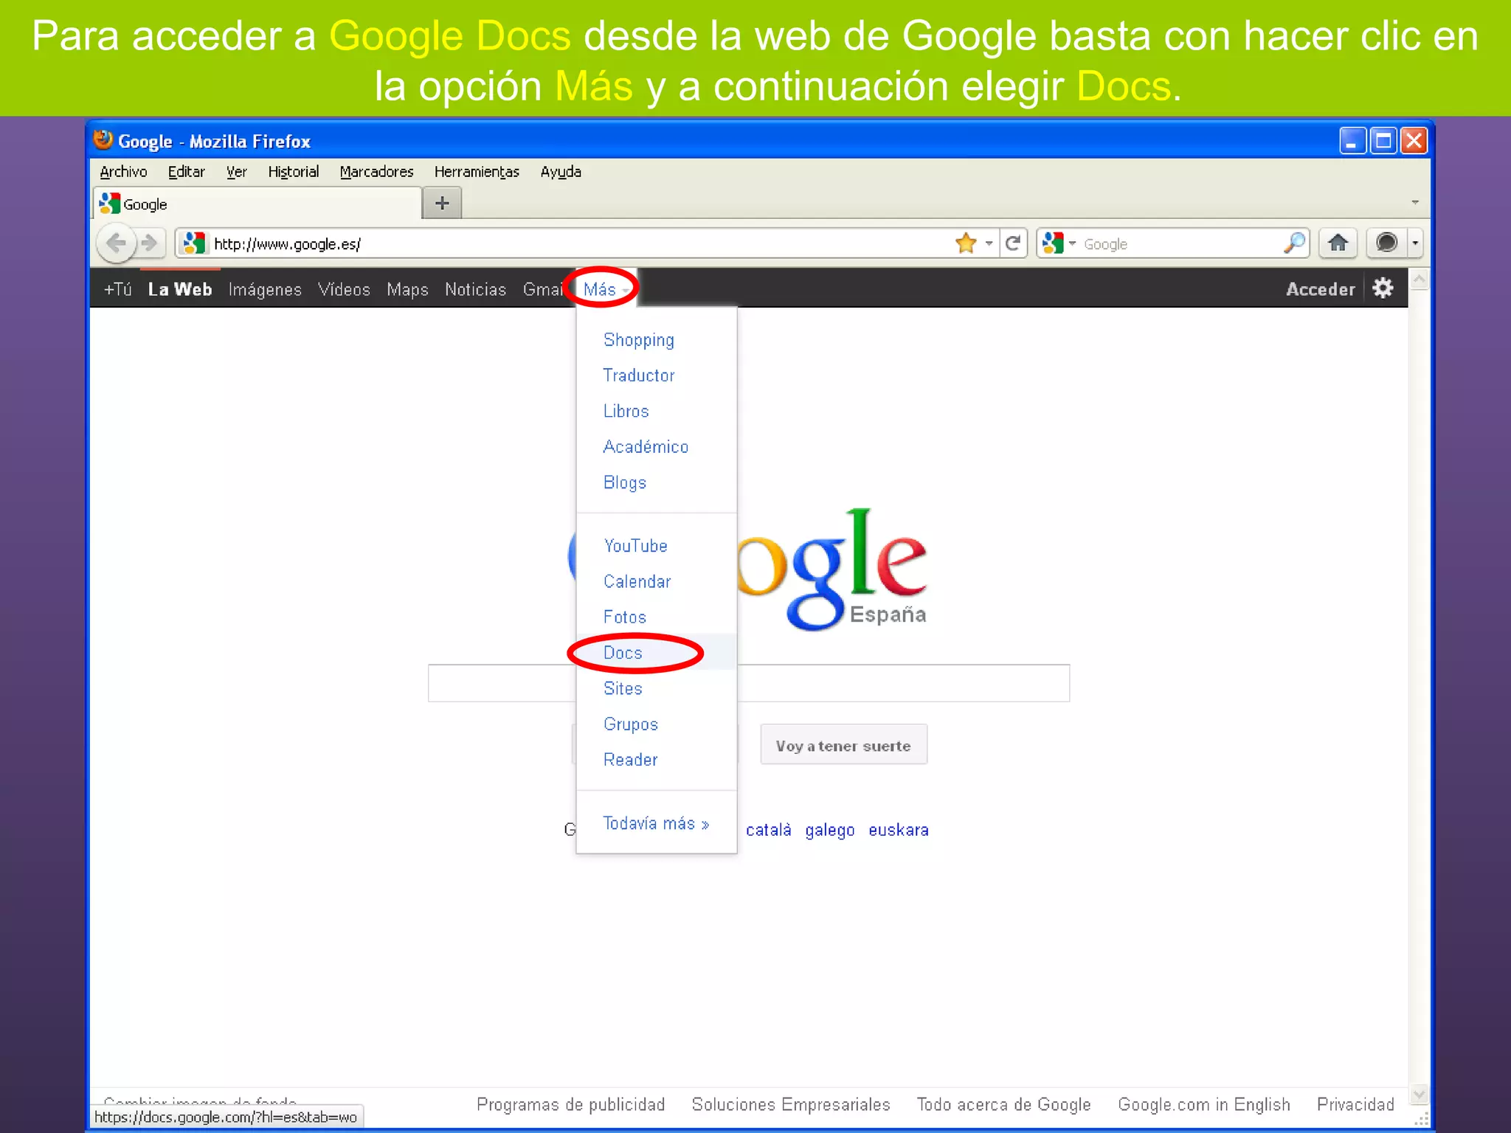Click the bookmark star icon

pos(965,243)
